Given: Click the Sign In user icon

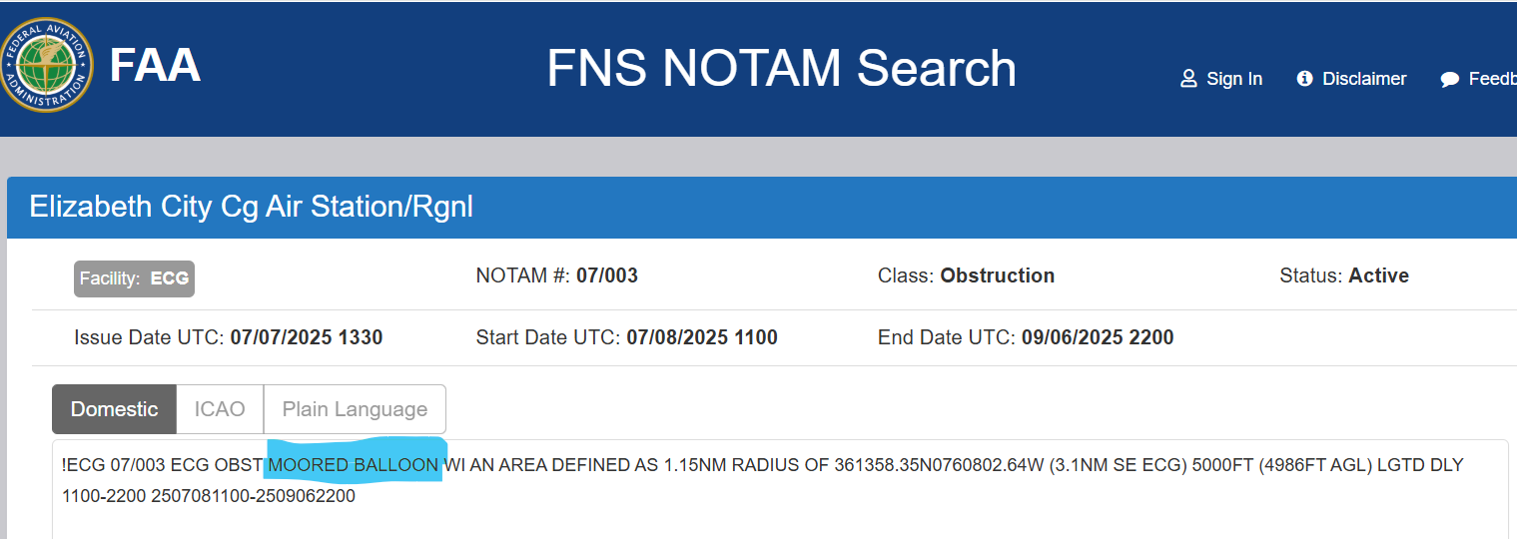Looking at the screenshot, I should coord(1188,79).
